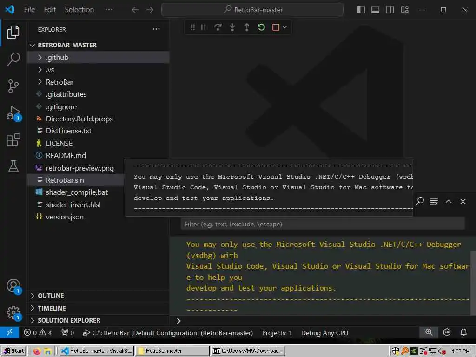
Task: Open the stop button dropdown arrow
Action: 285,27
